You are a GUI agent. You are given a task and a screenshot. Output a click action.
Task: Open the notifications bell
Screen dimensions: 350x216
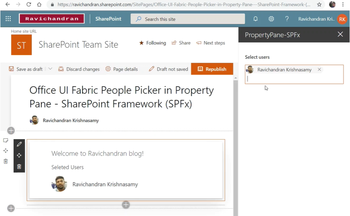coord(255,19)
